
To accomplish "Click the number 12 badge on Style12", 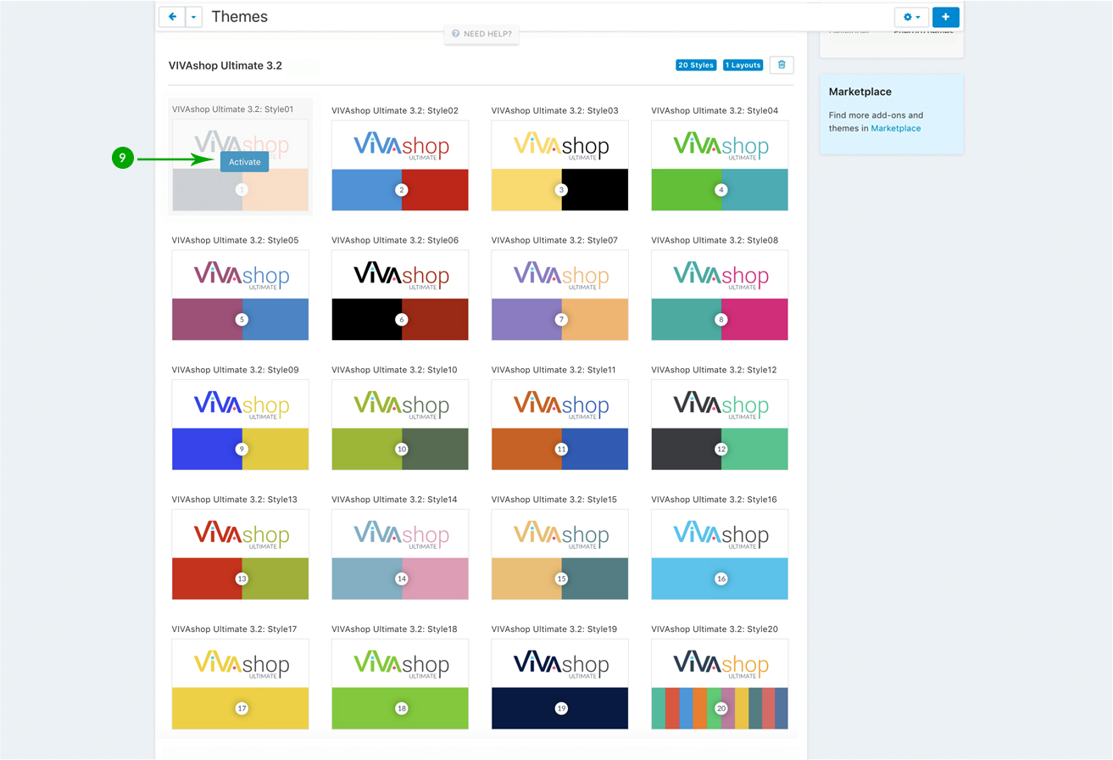I will pos(721,450).
